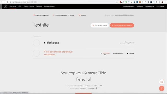Viewport: 167px width, 94px height.
Task: Click gear icon for page Настройки
Action: pyautogui.click(x=102, y=53)
